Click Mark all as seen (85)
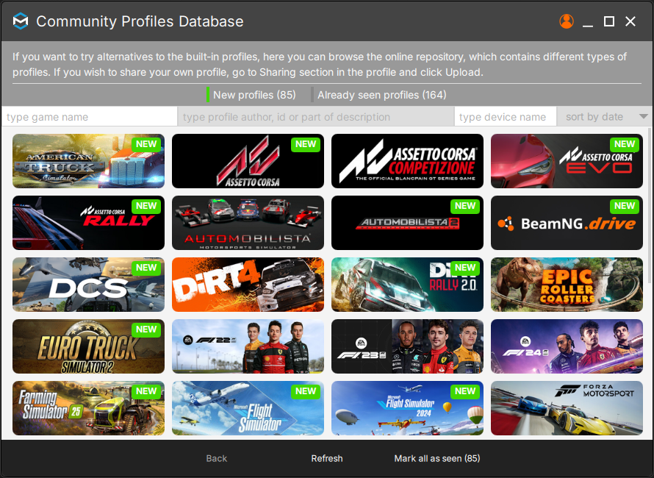 point(437,458)
